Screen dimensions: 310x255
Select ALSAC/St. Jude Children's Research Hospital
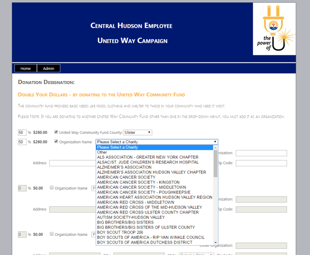click(155, 163)
